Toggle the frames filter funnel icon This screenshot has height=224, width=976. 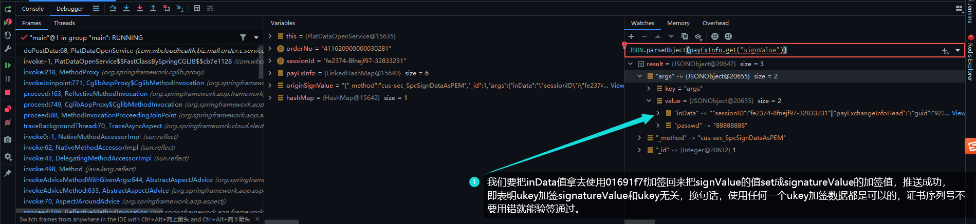click(x=243, y=37)
